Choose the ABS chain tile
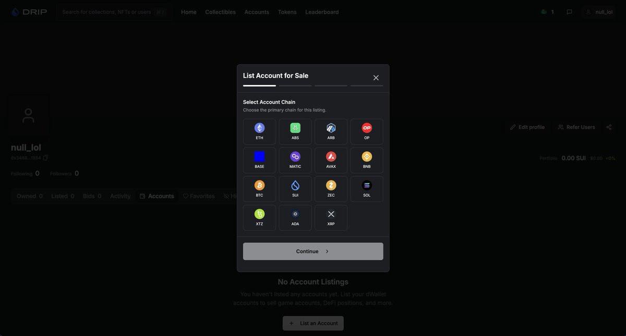 pyautogui.click(x=295, y=131)
